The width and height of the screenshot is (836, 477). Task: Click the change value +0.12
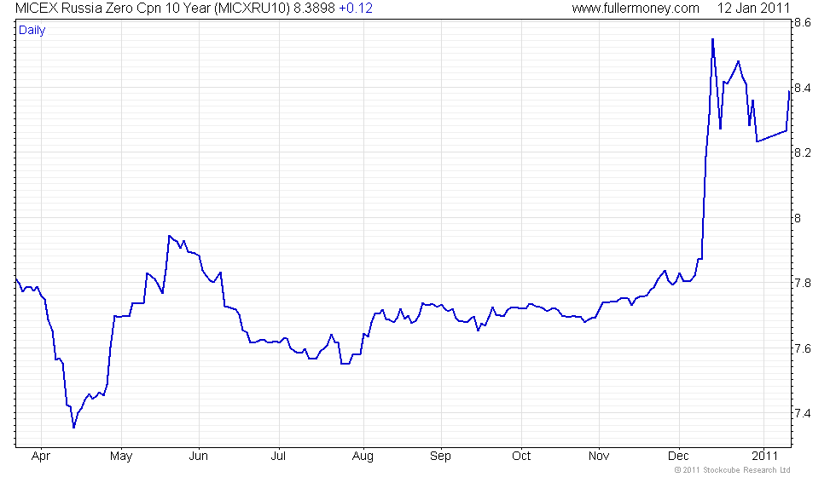(x=356, y=9)
